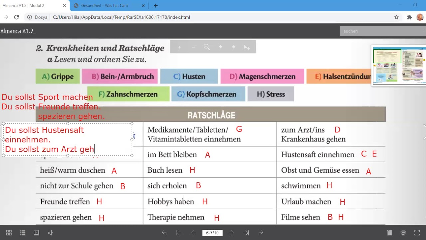Image resolution: width=426 pixels, height=240 pixels.
Task: Click the suchen search field
Action: click(383, 31)
